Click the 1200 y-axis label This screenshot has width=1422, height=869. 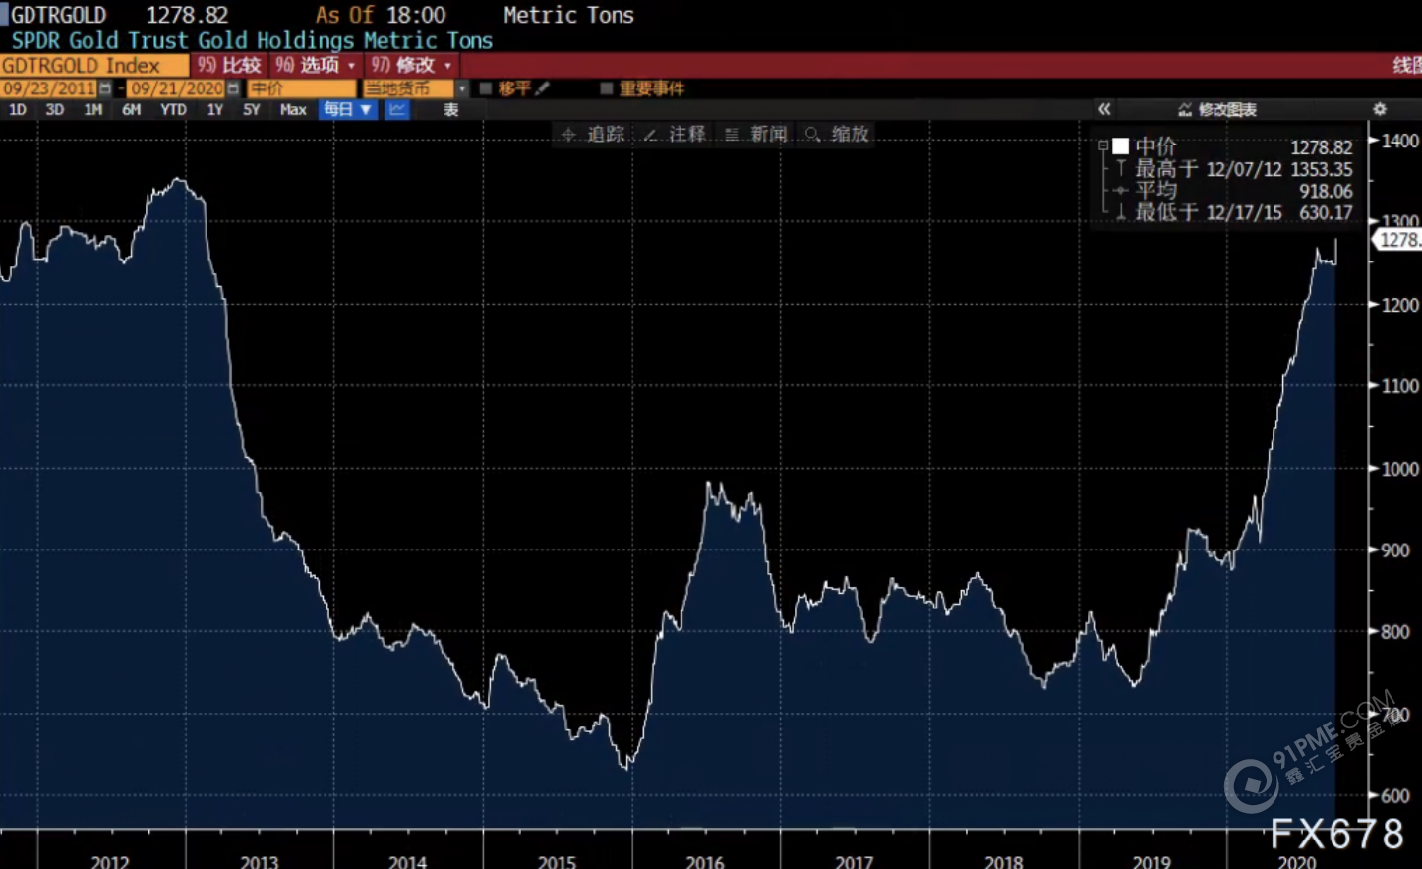click(x=1400, y=305)
